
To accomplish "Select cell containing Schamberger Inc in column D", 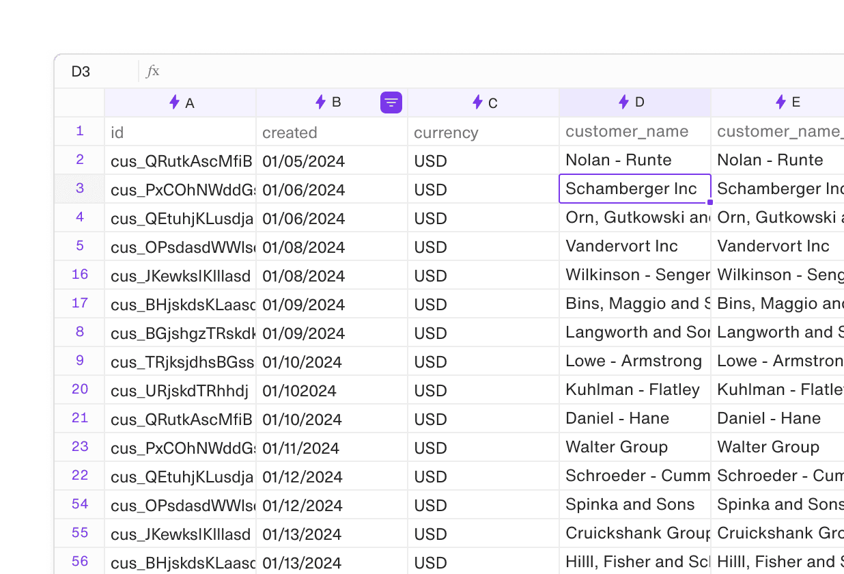I will tap(634, 189).
